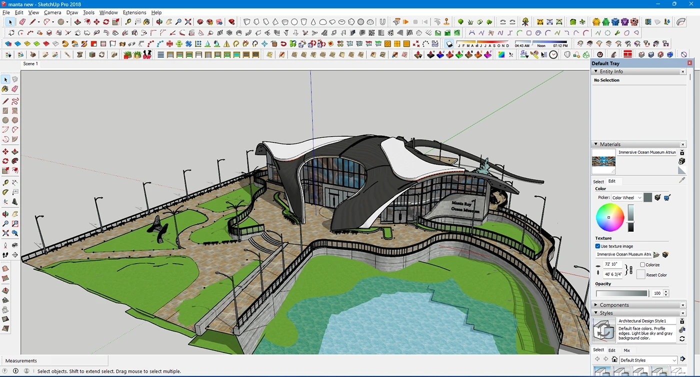The height and width of the screenshot is (377, 700).
Task: Activate the Orbit tool in top toolbar
Action: (x=159, y=22)
